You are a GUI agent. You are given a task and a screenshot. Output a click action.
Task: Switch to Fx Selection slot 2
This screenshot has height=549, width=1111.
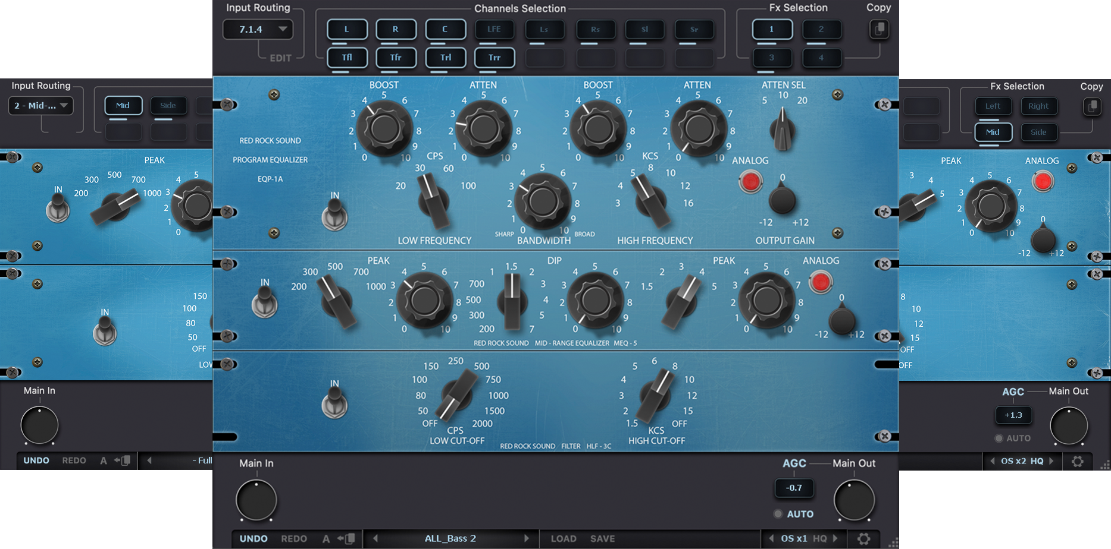(822, 29)
